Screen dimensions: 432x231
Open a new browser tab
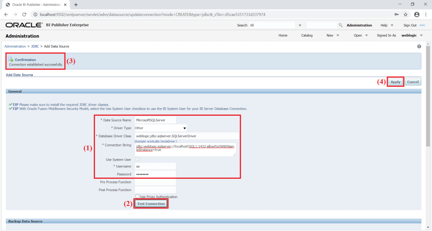click(76, 5)
